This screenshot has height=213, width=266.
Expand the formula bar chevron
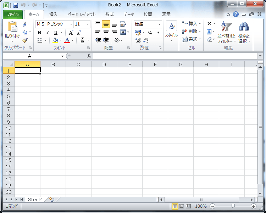click(x=260, y=56)
